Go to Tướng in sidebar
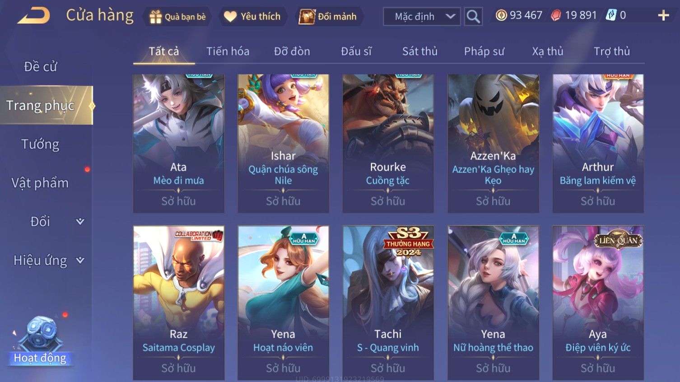680x382 pixels. [40, 144]
